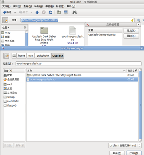
Task: Close the file browser side pane
Action: 25,28
